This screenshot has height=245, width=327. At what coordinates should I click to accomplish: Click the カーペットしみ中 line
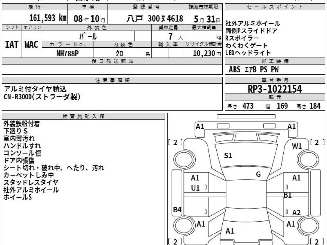coord(29,175)
